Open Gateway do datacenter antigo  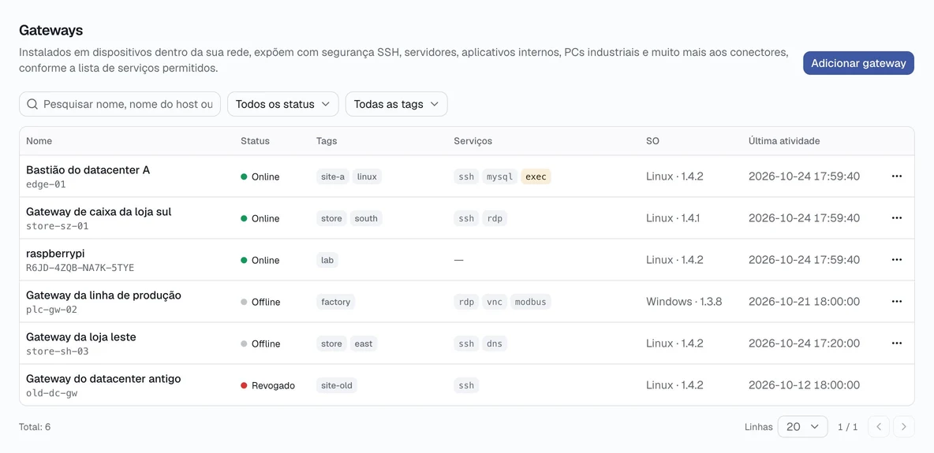[x=103, y=378]
